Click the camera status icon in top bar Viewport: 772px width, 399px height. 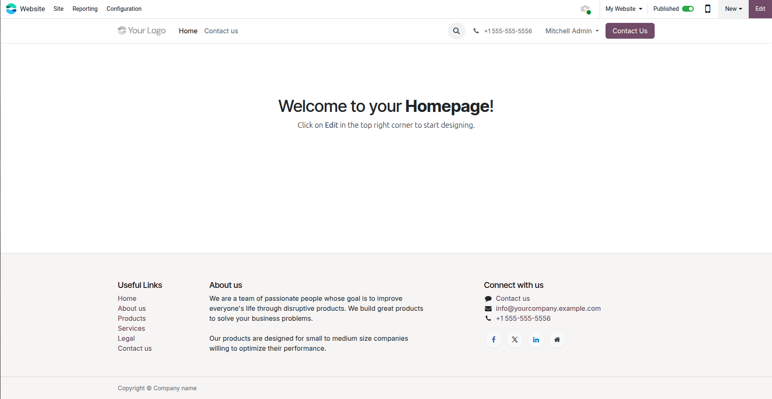click(586, 9)
